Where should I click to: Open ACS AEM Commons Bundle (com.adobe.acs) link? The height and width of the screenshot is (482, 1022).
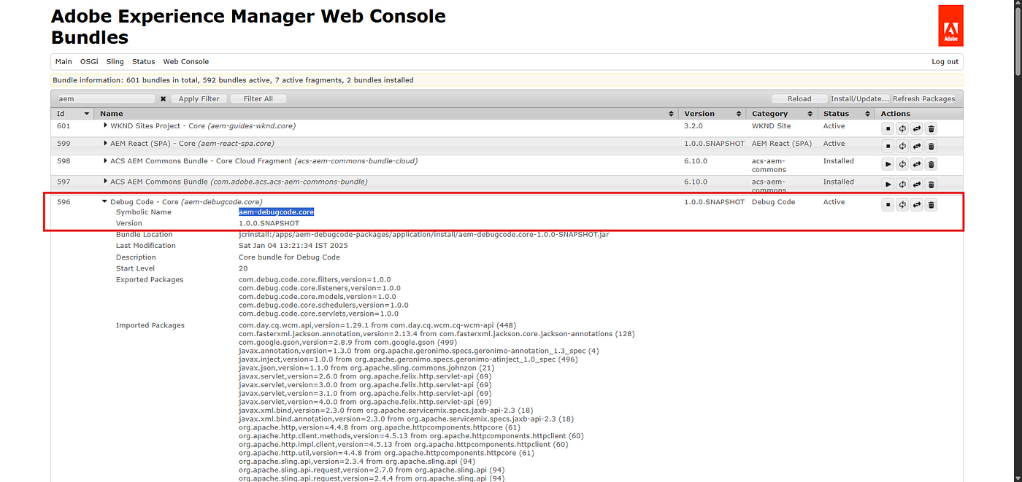pos(239,182)
